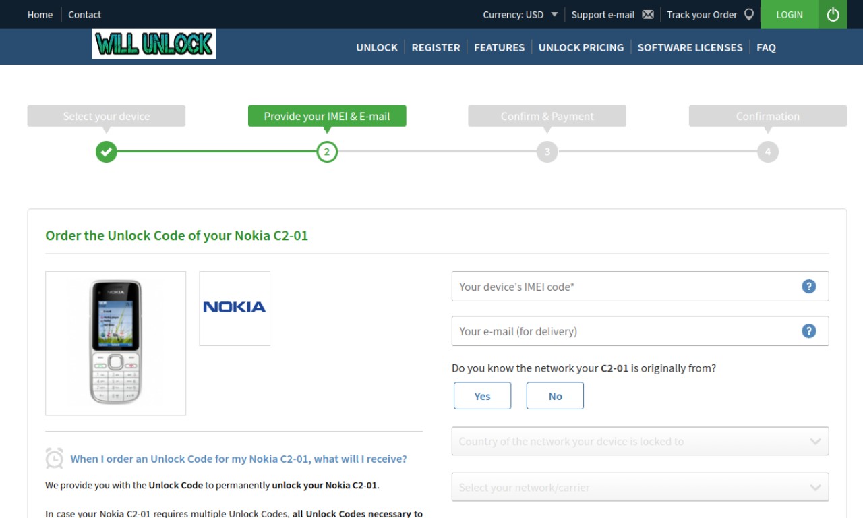Choose Yes for known network
The image size is (863, 518).
point(482,396)
